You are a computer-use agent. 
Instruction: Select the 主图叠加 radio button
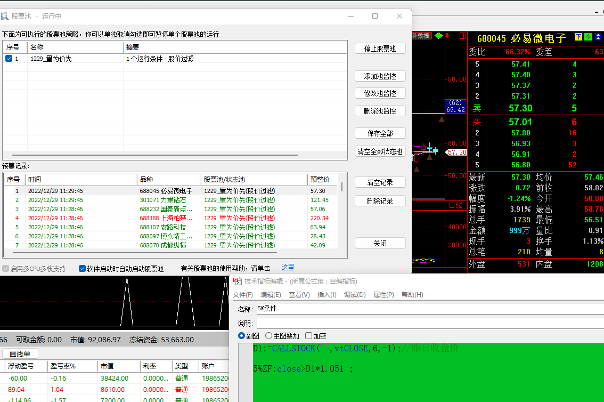tap(268, 336)
